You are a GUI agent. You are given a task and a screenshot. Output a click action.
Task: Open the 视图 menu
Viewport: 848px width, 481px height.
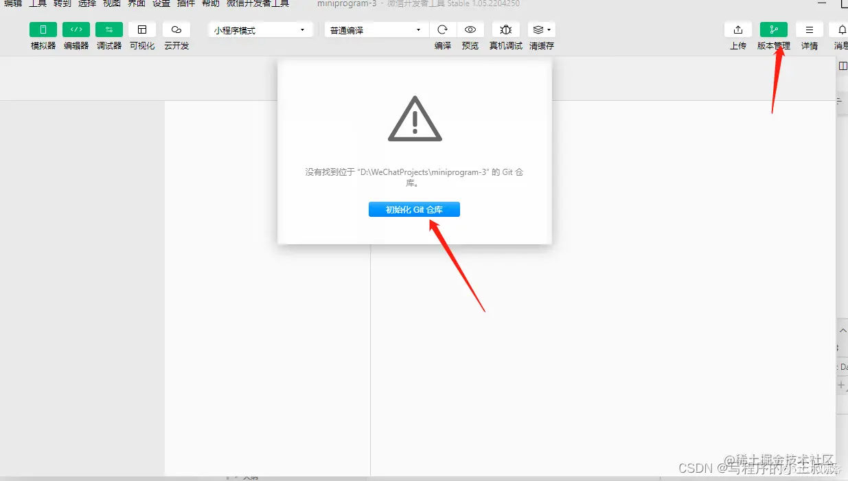[x=112, y=3]
